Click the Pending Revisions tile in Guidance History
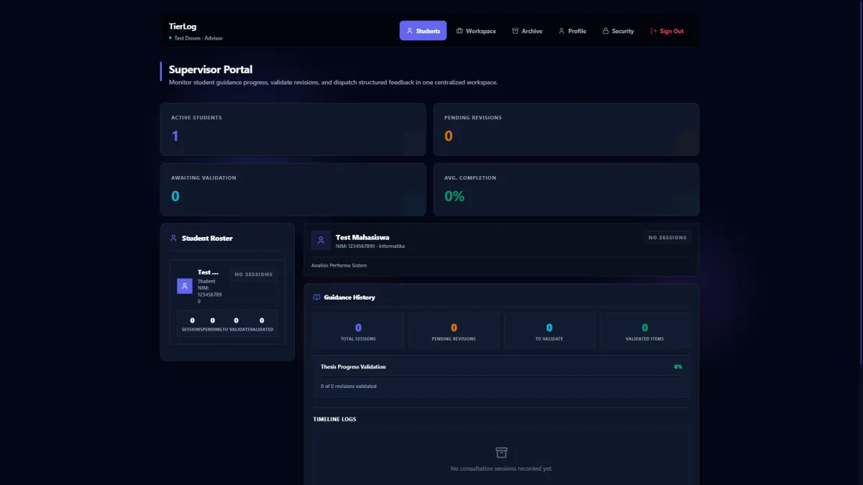This screenshot has height=485, width=863. [454, 331]
